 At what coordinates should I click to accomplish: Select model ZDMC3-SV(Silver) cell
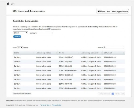click(x=66, y=75)
